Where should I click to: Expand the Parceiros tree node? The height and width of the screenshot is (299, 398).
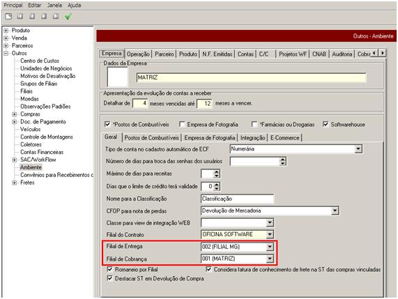(x=6, y=46)
